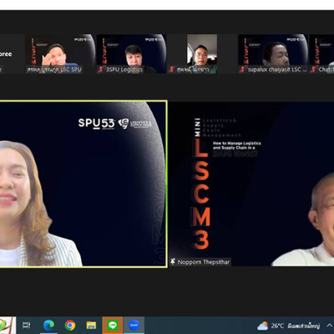Click the Zoom app taskbar icon

(x=134, y=325)
